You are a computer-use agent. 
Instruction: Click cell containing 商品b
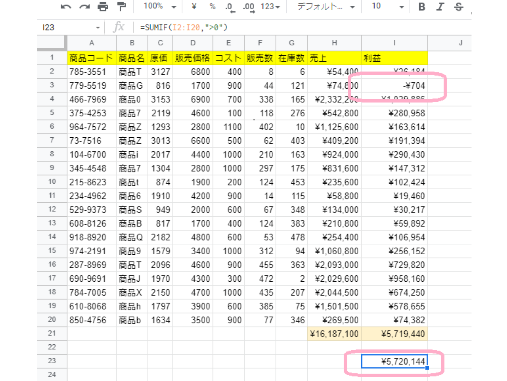(132, 320)
